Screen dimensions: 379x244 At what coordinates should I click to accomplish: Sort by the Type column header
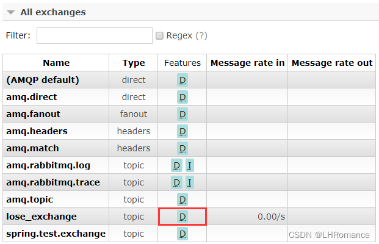pyautogui.click(x=134, y=63)
